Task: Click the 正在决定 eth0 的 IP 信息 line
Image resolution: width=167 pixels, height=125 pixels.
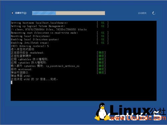Action: 34,79
